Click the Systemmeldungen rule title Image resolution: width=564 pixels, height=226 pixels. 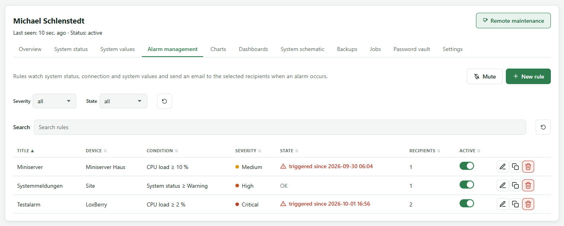pyautogui.click(x=40, y=186)
